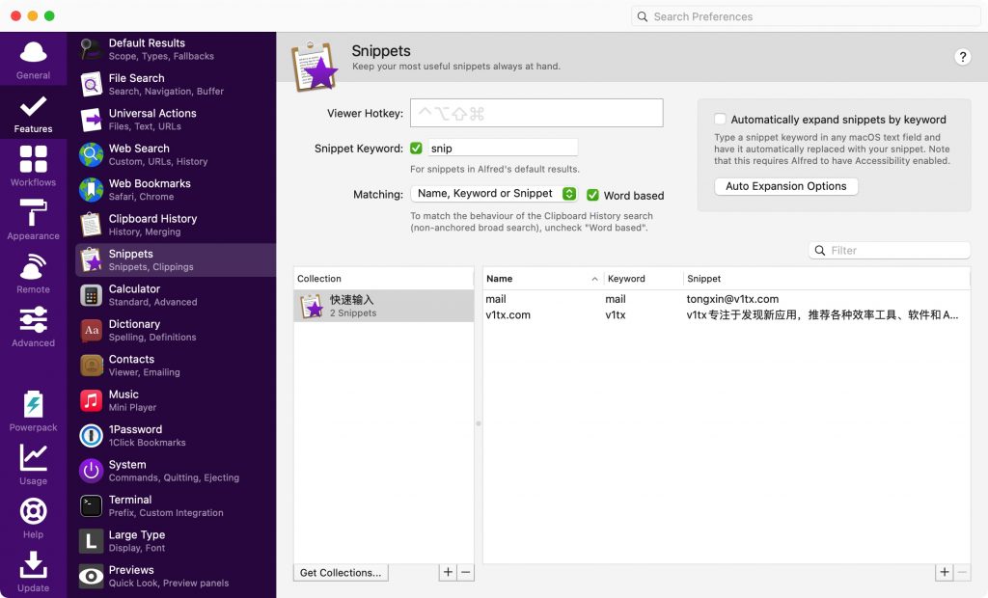Click the v1tx keyword cell

click(x=615, y=315)
